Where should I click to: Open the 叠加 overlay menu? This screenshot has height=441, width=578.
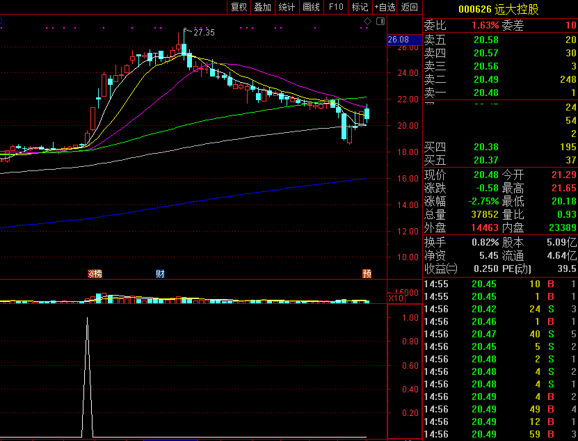(x=262, y=7)
